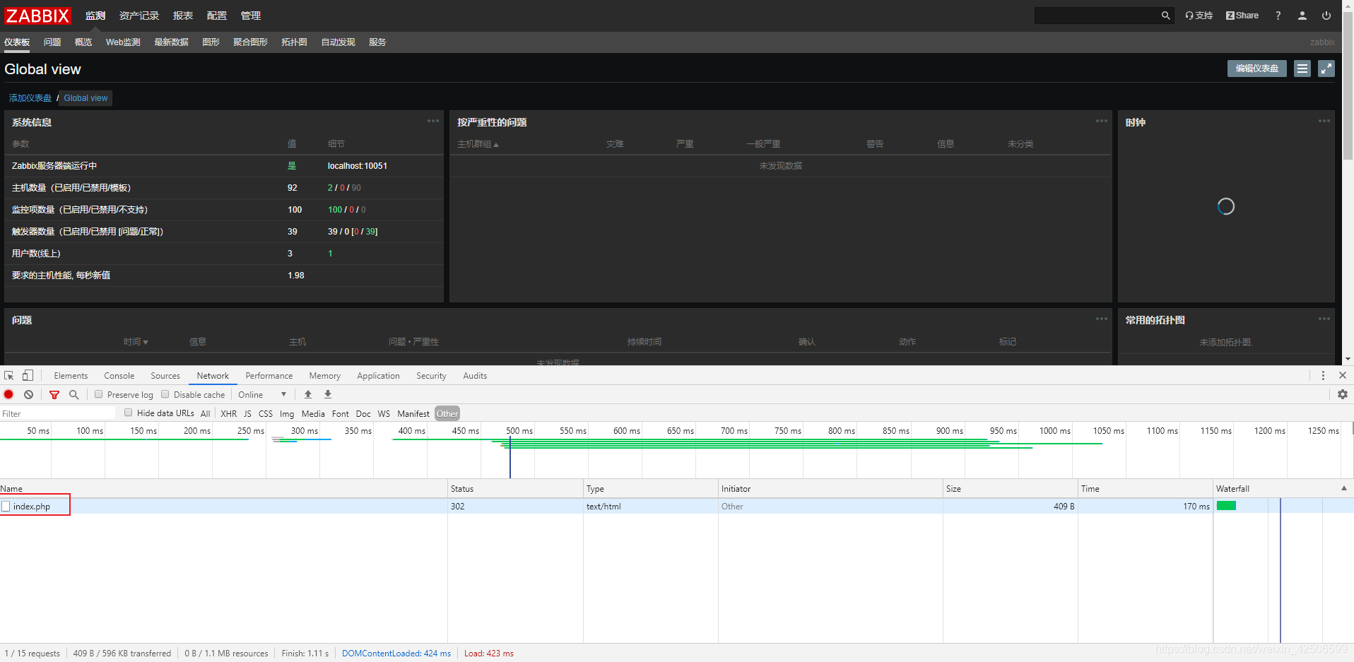Tick the index.php row checkbox icon
The height and width of the screenshot is (662, 1354).
click(x=6, y=507)
